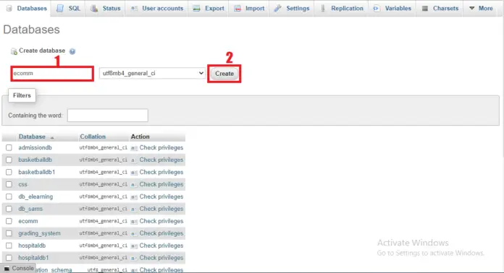Go to the User accounts tab

[x=157, y=9]
